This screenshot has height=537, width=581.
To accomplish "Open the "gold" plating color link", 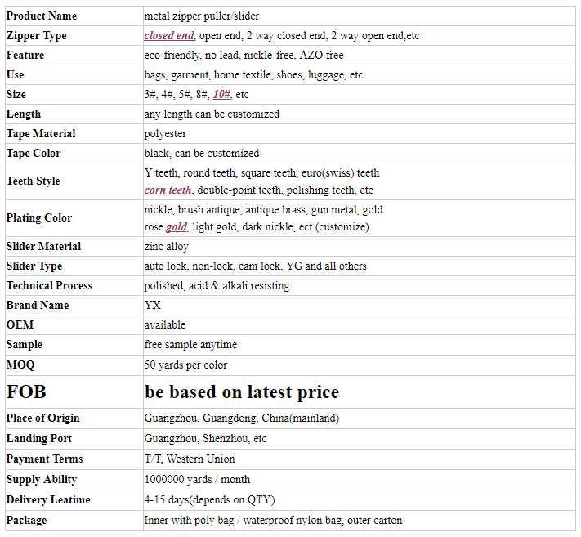I will pyautogui.click(x=177, y=227).
